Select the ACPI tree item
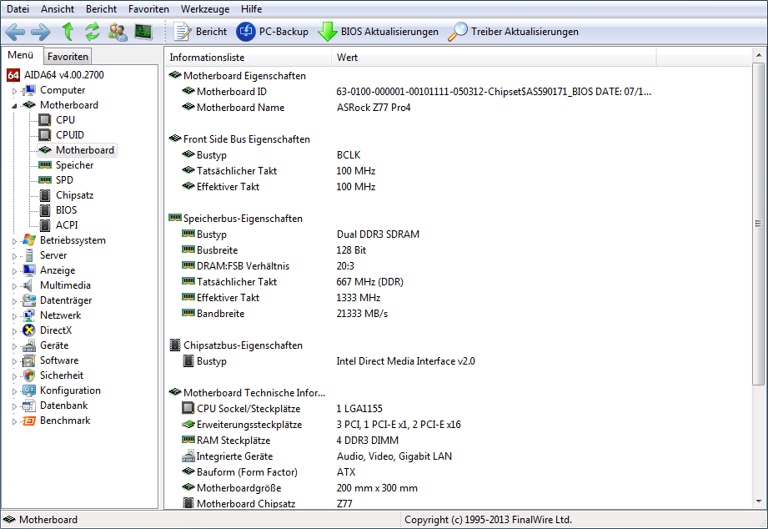768x529 pixels. (x=67, y=225)
